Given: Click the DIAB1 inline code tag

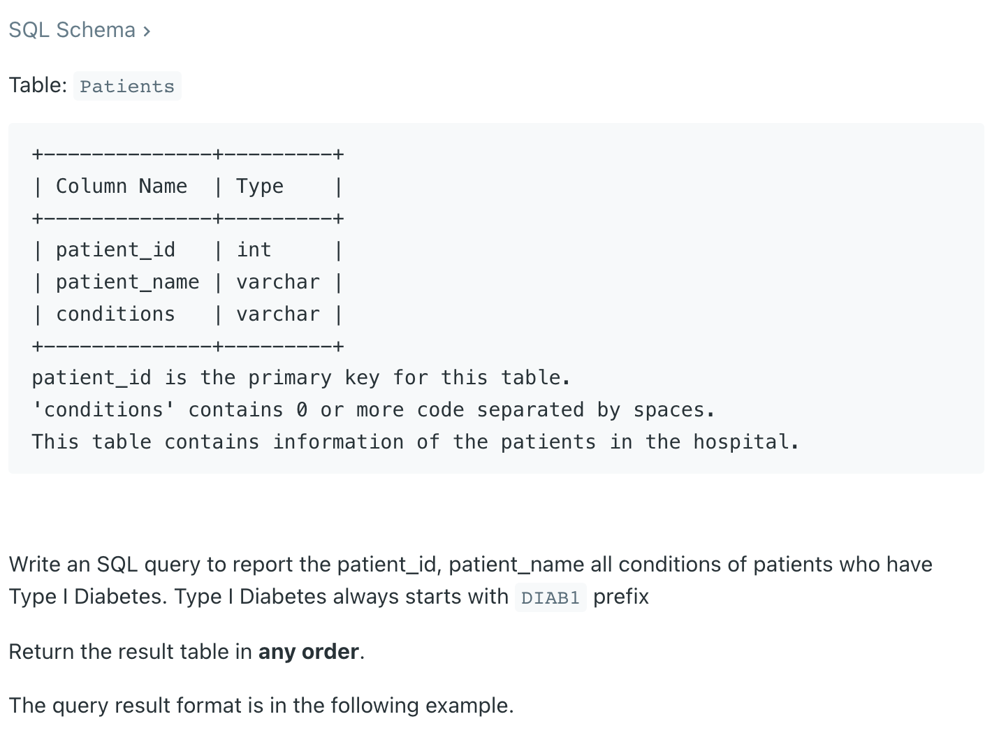Looking at the screenshot, I should coord(551,597).
